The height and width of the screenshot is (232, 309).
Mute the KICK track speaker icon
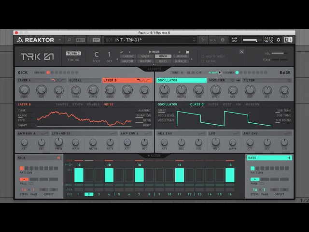pos(58,158)
